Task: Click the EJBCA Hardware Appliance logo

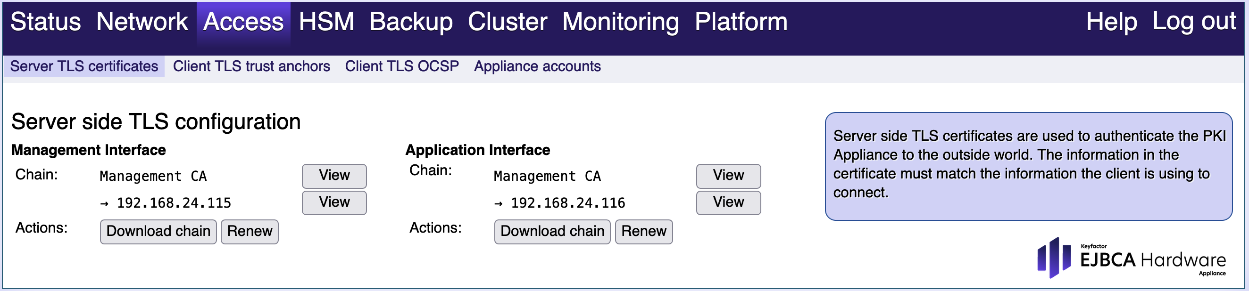Action: click(x=1131, y=259)
